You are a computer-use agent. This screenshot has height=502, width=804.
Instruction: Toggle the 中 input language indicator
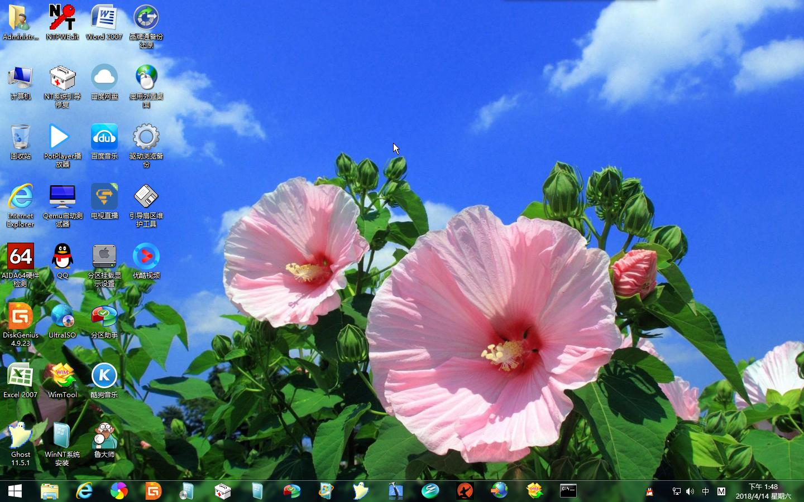pyautogui.click(x=706, y=491)
